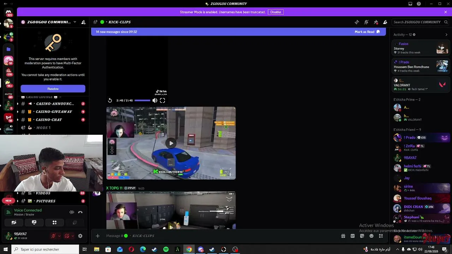Replay the finished TikTok video
This screenshot has height=254, width=452.
click(110, 101)
